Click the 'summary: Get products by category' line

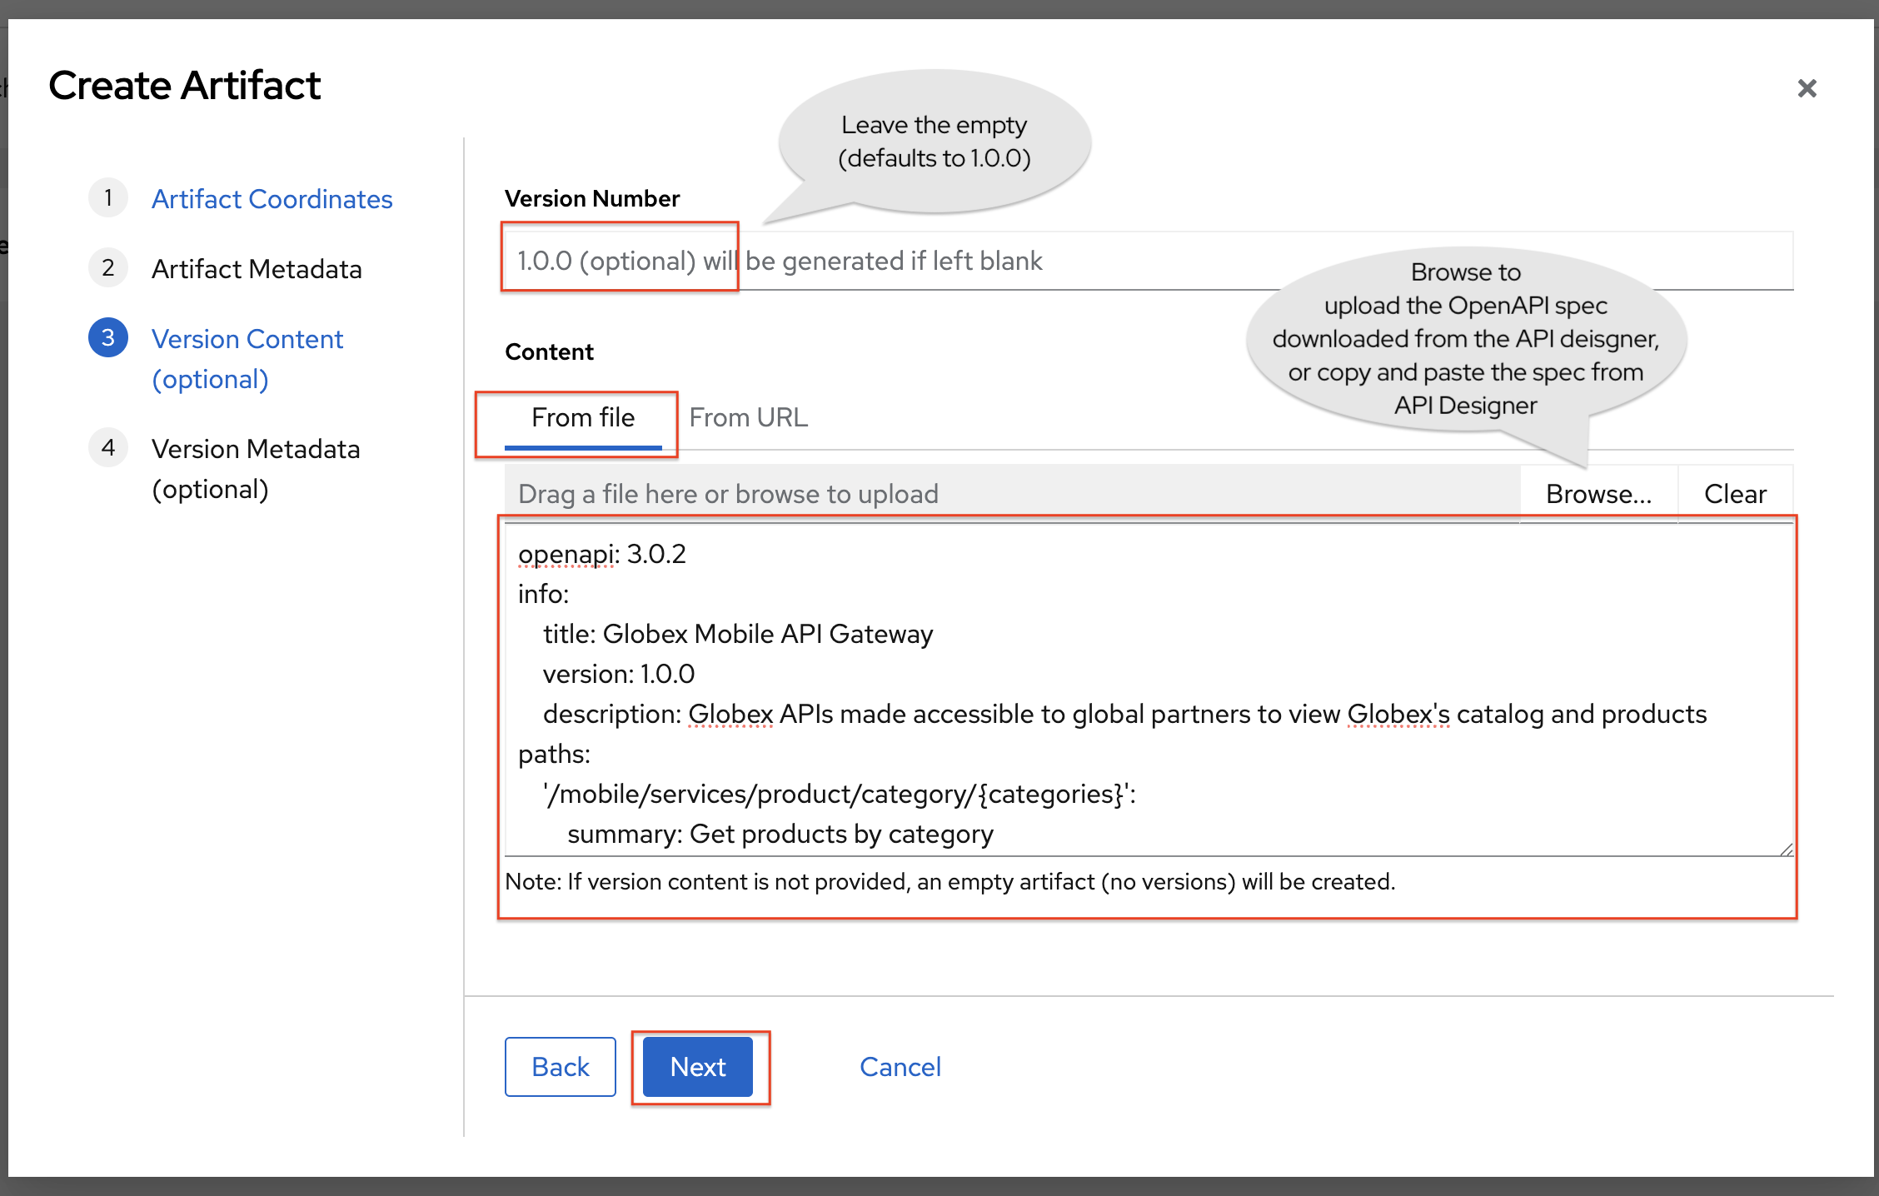tap(780, 834)
